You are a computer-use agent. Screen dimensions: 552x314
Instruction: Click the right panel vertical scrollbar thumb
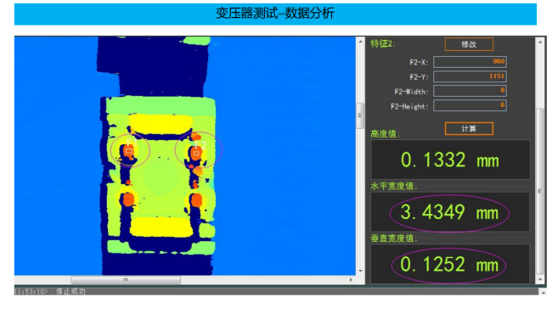(540, 192)
